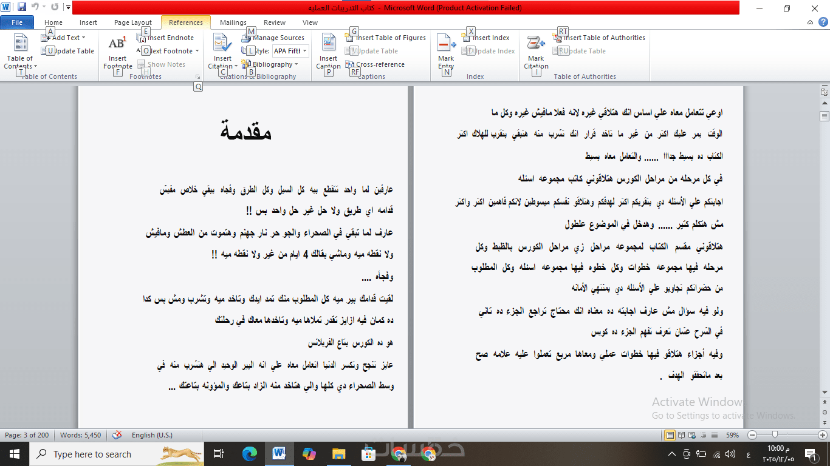830x466 pixels.
Task: Click the Undo arrow icon
Action: click(x=35, y=7)
